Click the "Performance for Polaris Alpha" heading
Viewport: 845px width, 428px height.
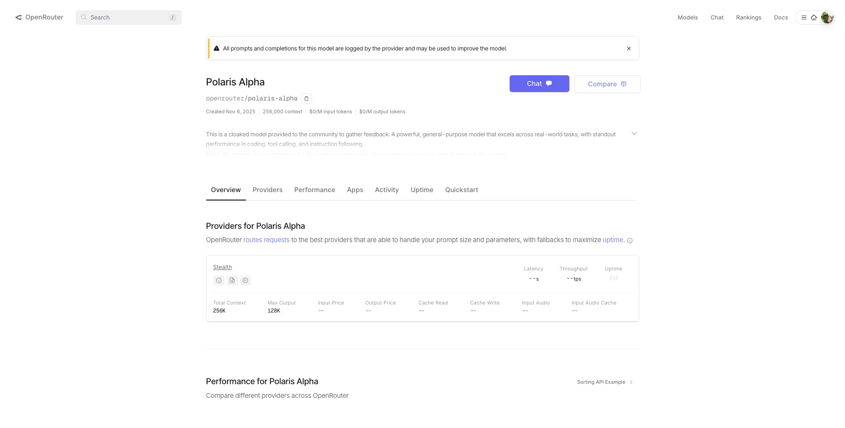pyautogui.click(x=262, y=382)
